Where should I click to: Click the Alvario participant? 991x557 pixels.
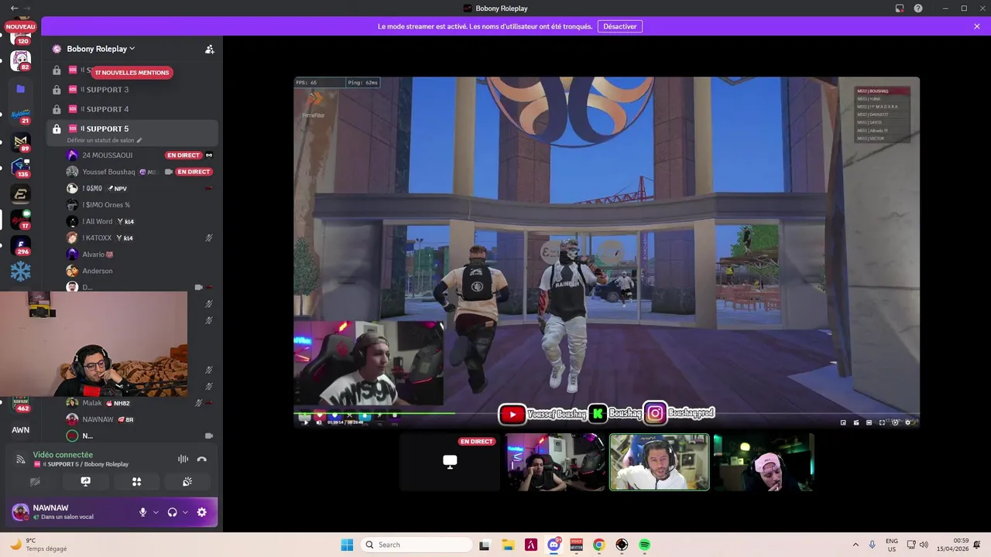pos(139,255)
